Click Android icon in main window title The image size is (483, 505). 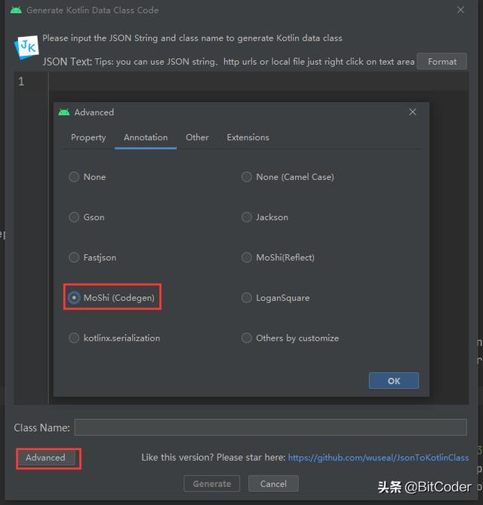pos(16,11)
